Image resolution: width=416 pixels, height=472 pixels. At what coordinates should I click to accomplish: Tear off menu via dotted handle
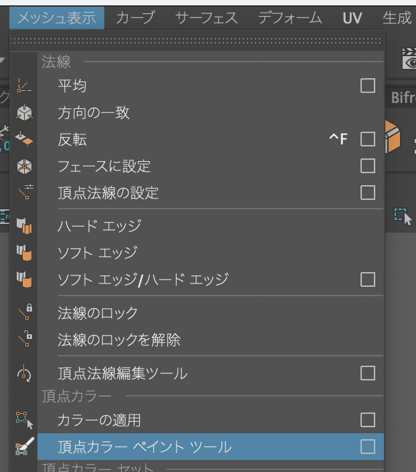point(197,40)
